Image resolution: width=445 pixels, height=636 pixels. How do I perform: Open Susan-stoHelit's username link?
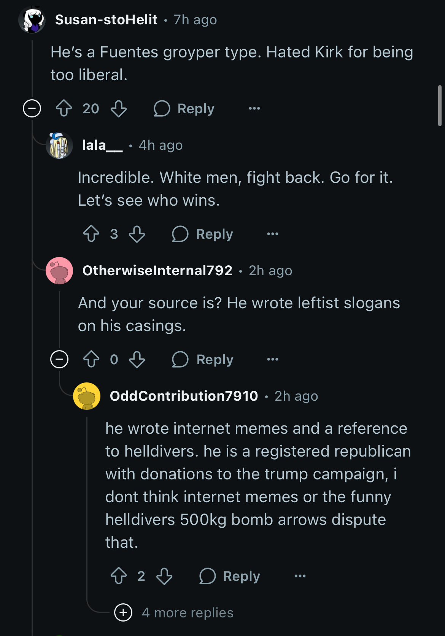[x=106, y=20]
